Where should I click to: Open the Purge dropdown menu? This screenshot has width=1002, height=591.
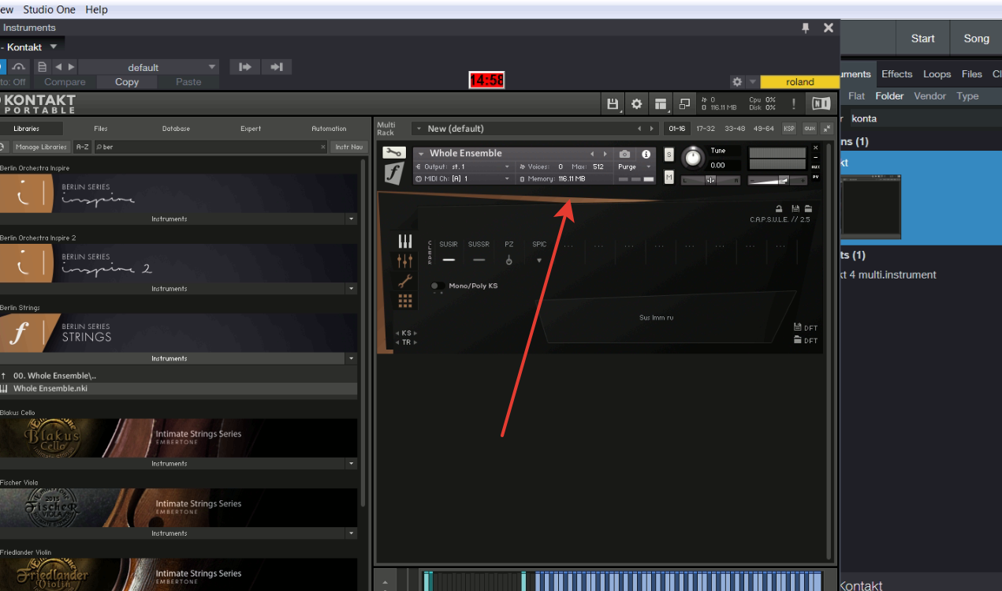(x=634, y=166)
